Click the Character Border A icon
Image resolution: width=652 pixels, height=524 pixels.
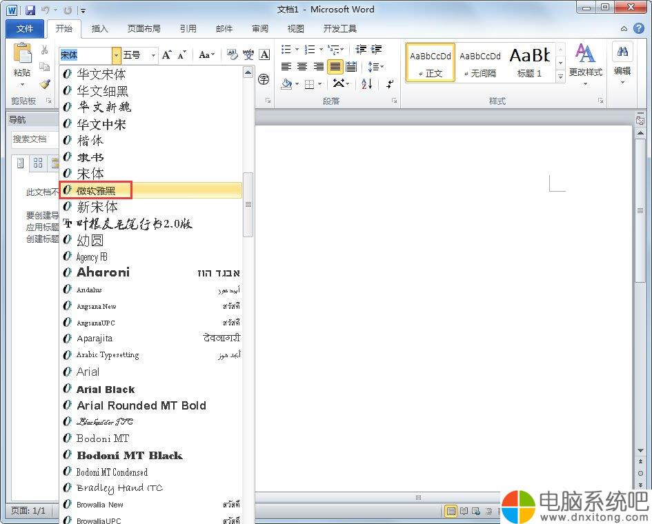pos(264,54)
